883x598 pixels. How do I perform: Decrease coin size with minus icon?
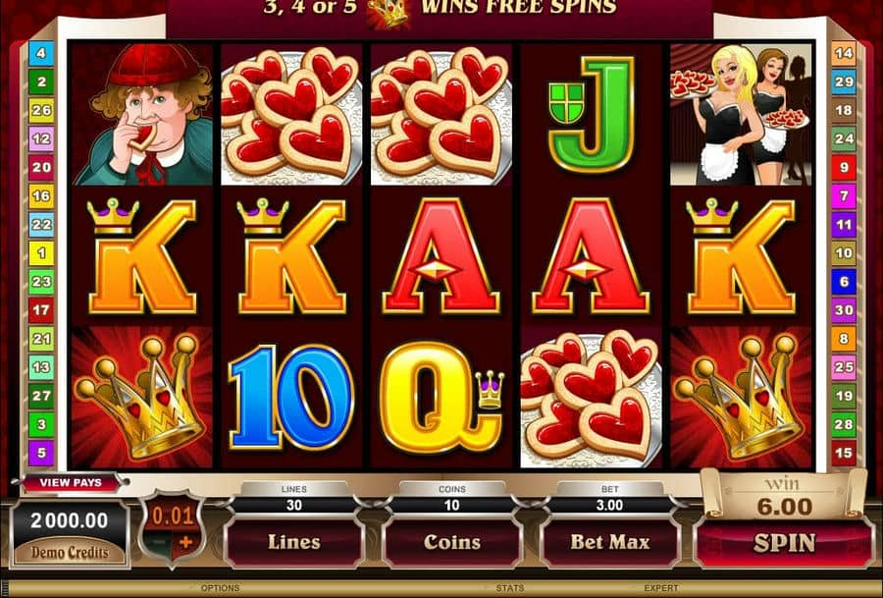click(x=159, y=543)
